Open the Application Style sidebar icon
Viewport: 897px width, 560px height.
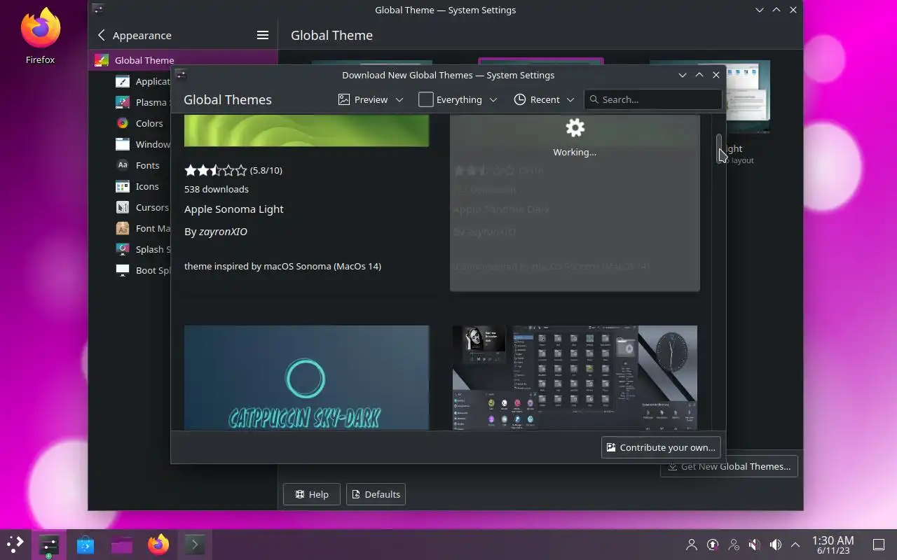point(123,81)
